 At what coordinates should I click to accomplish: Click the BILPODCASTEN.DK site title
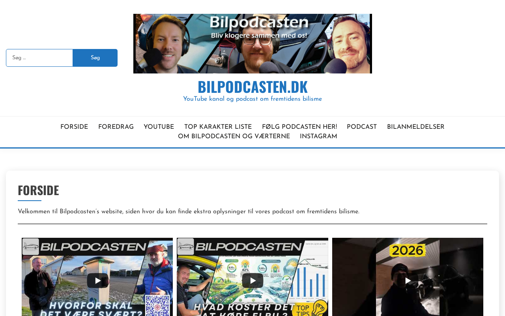point(252,87)
